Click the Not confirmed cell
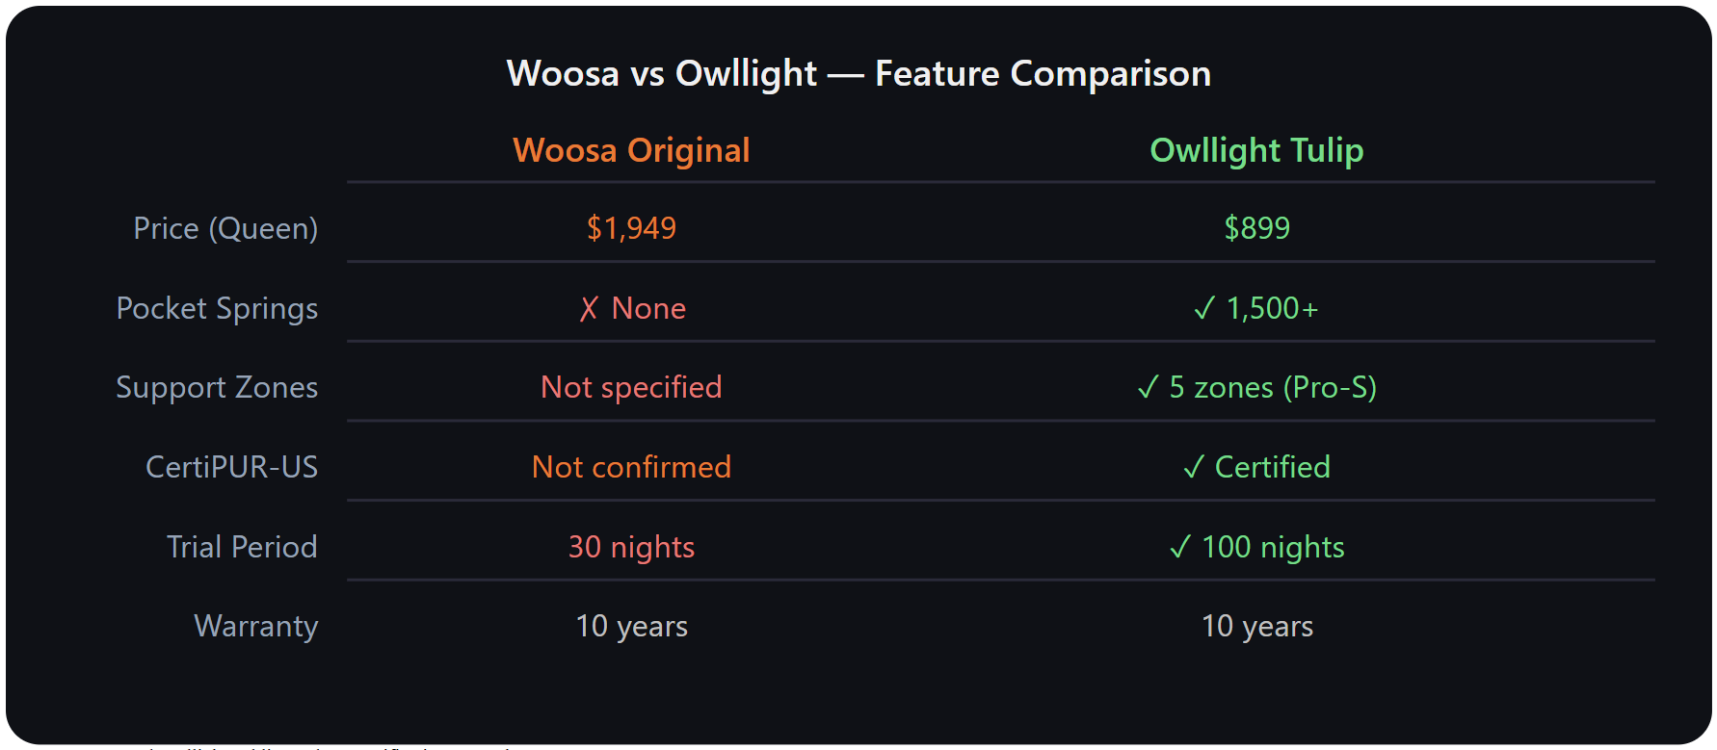1717x750 pixels. point(631,468)
